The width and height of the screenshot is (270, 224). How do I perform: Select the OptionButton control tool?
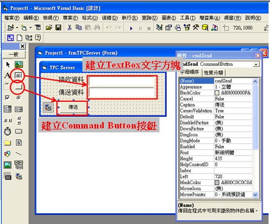(x=18, y=98)
